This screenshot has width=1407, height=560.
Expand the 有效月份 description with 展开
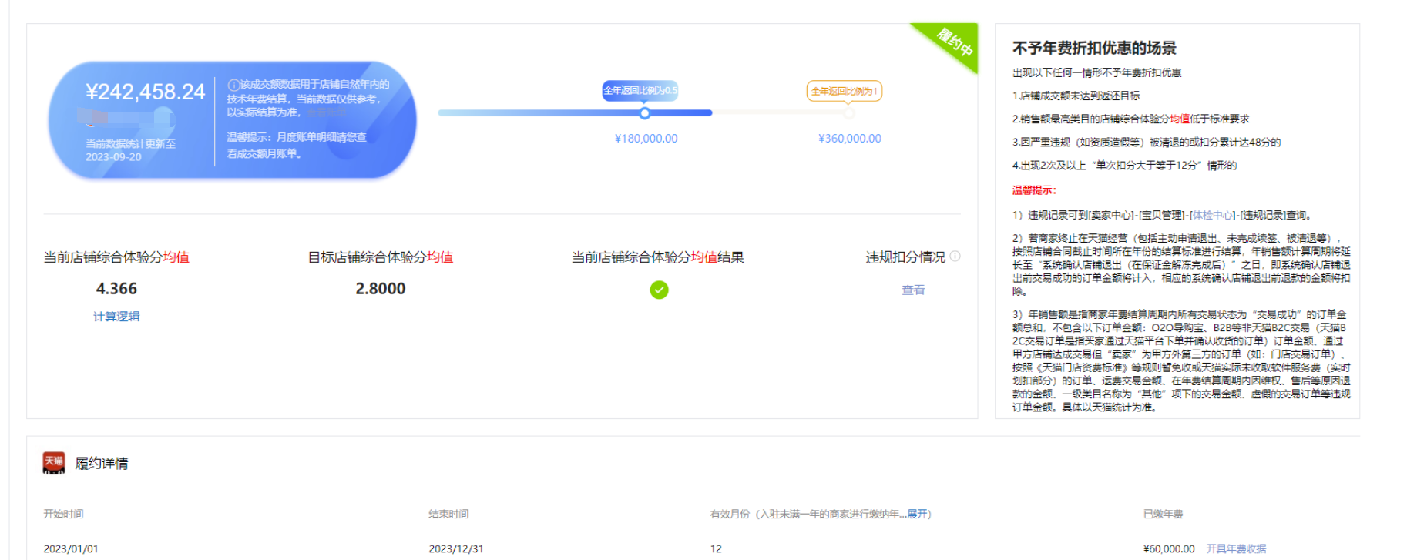[917, 514]
